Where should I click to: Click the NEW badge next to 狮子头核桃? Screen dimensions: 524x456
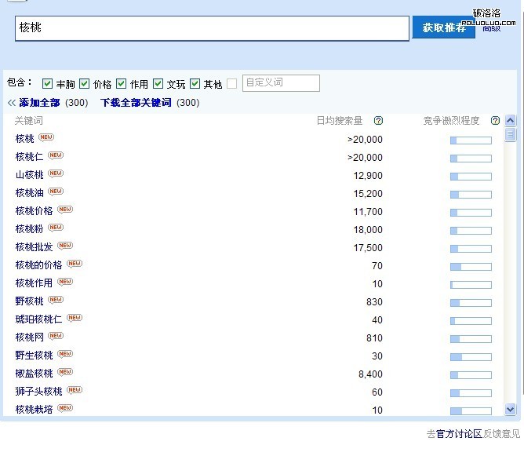click(75, 391)
